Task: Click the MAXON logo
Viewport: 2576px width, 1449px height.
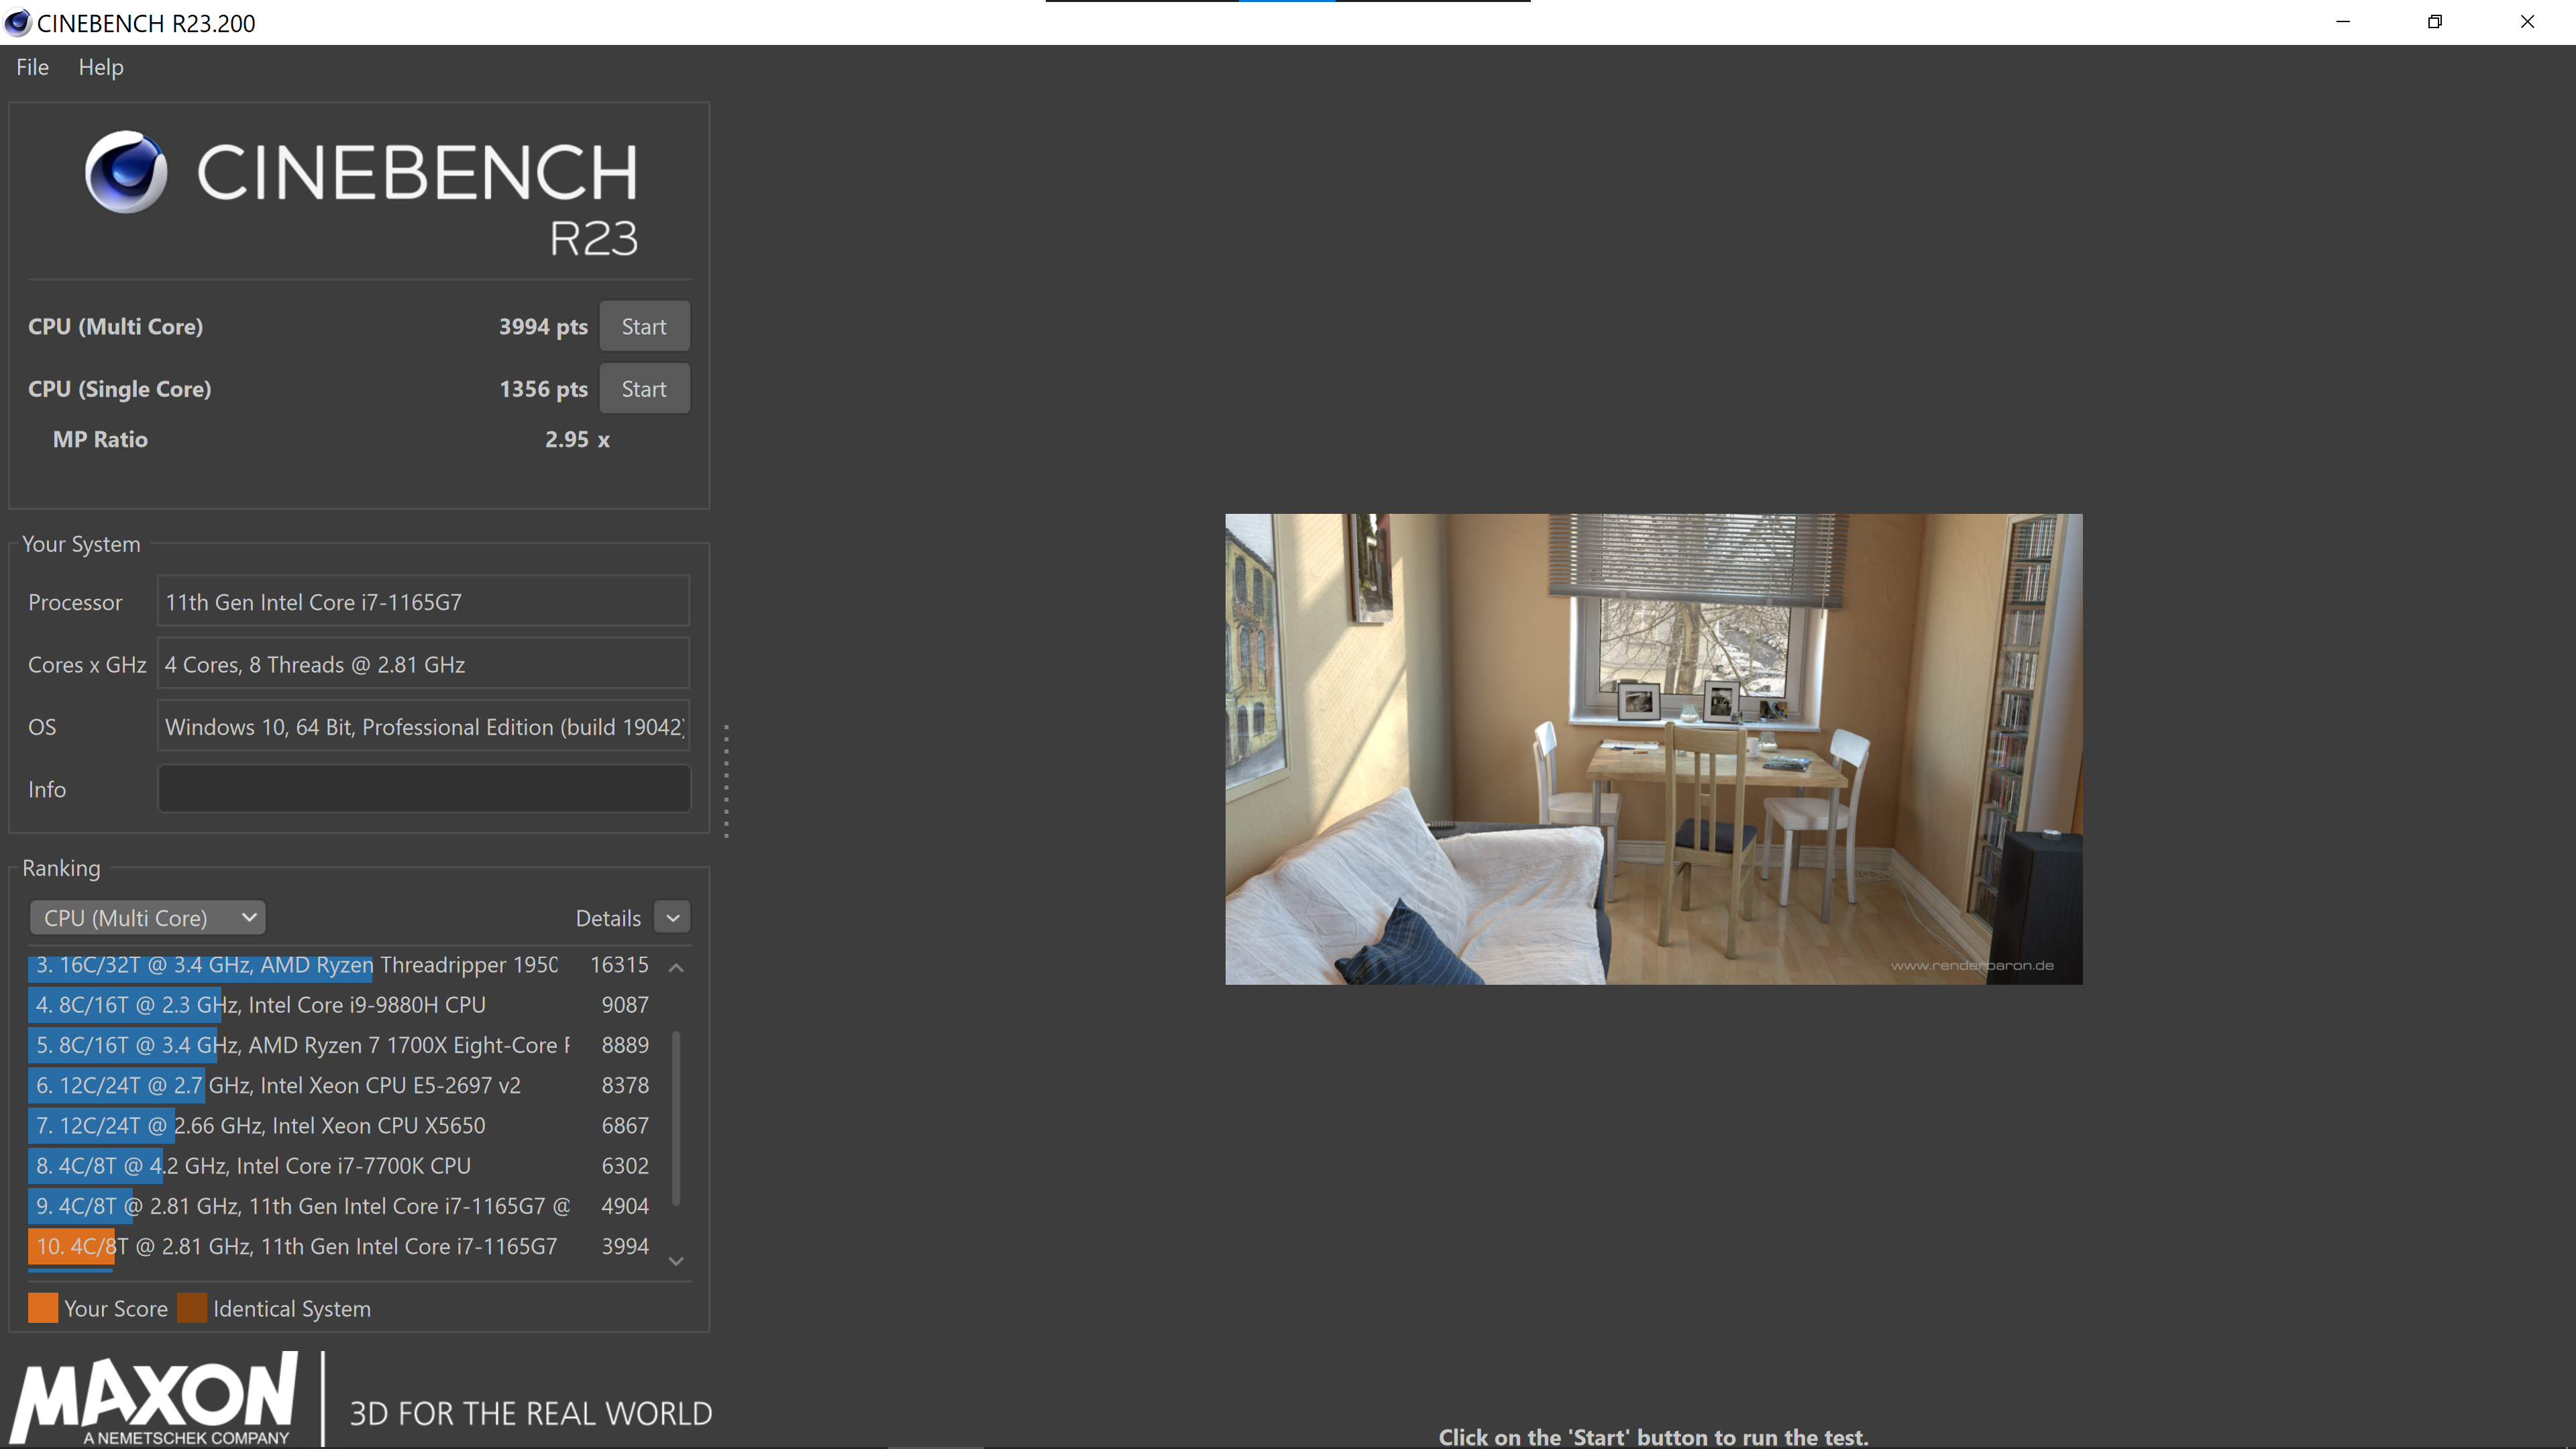Action: [x=155, y=1398]
